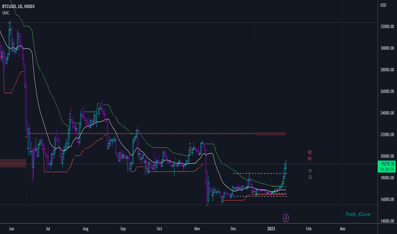Click the red supply zone box near 22000

(270, 134)
